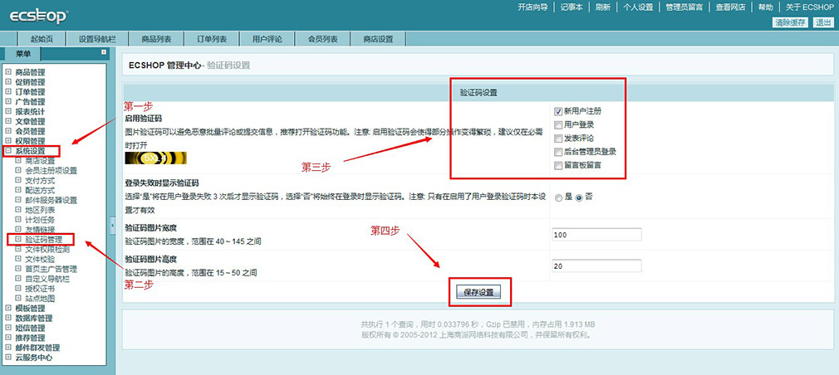
Task: Expand the 订单管理 tree node
Action: tap(8, 92)
